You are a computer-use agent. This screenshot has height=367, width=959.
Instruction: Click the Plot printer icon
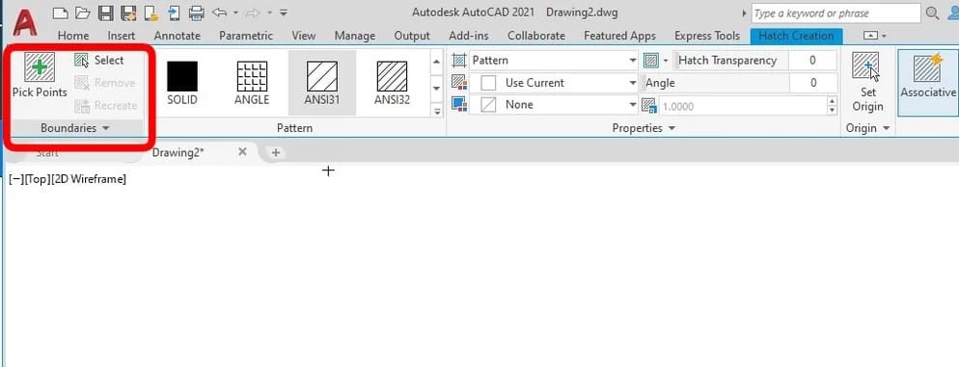click(x=196, y=13)
